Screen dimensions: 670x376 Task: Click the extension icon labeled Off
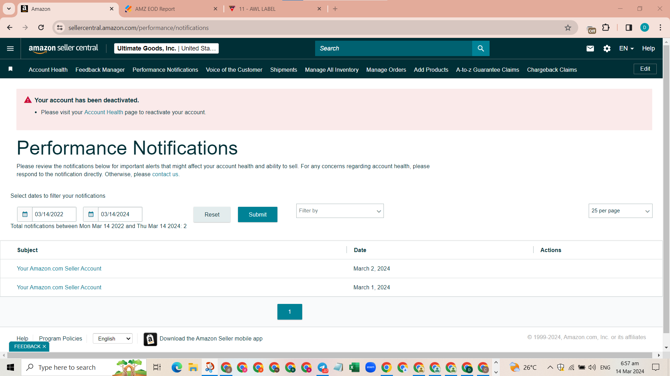pos(591,29)
